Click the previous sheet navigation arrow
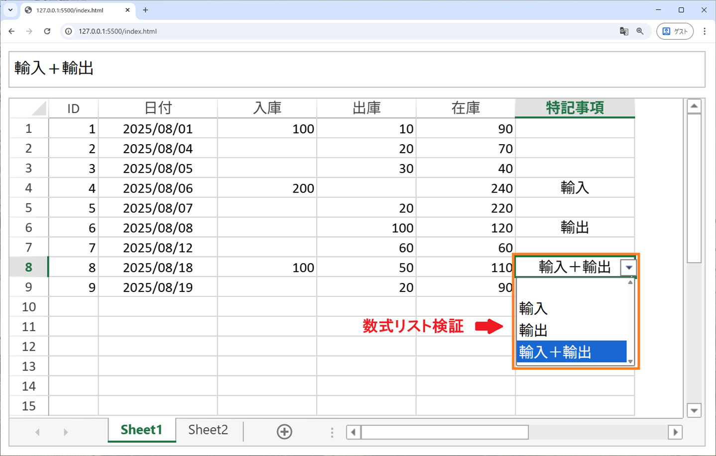 click(37, 432)
